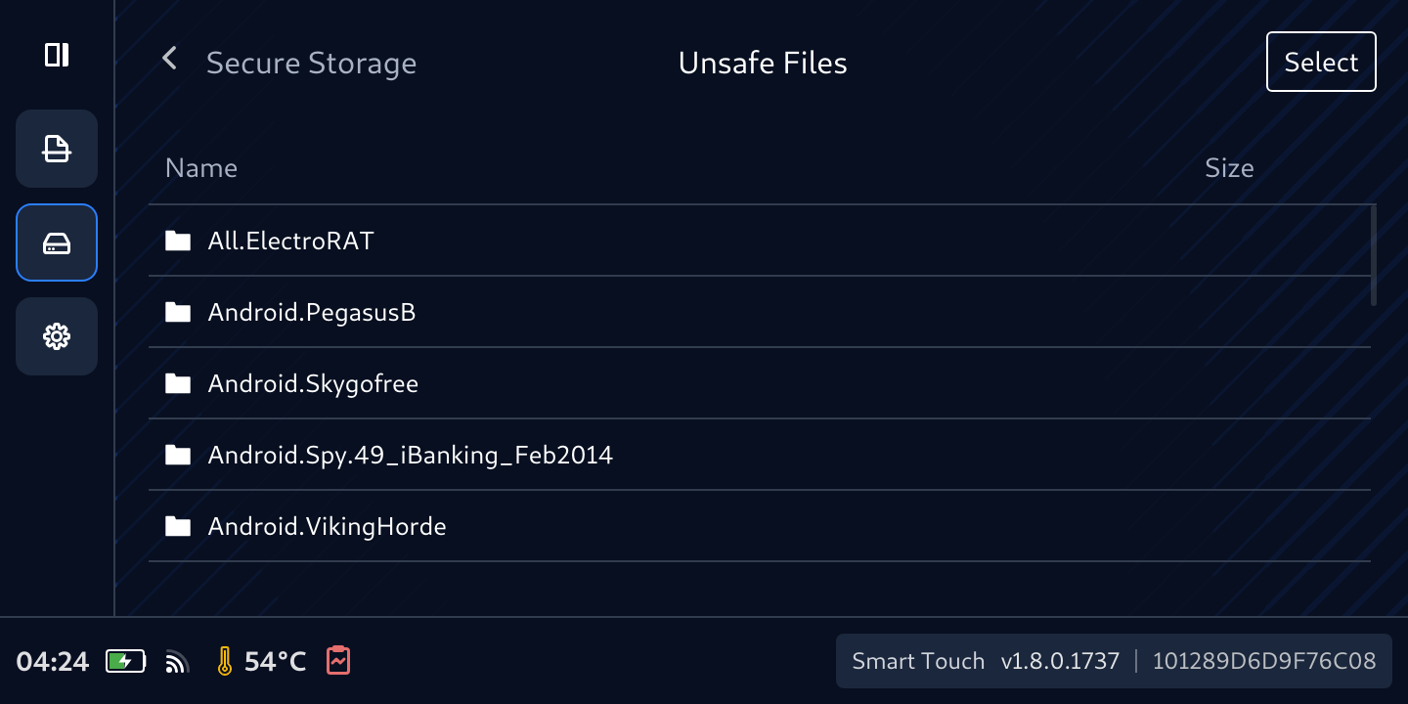Open the Android.PegasusB folder
Viewport: 1408px width, 704px height.
click(x=312, y=312)
